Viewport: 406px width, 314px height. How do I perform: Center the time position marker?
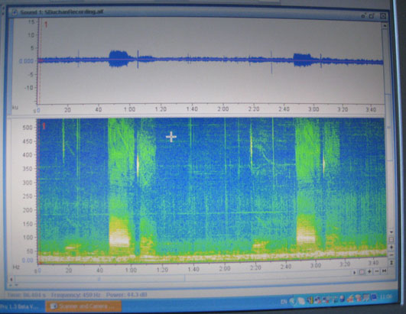[355, 272]
